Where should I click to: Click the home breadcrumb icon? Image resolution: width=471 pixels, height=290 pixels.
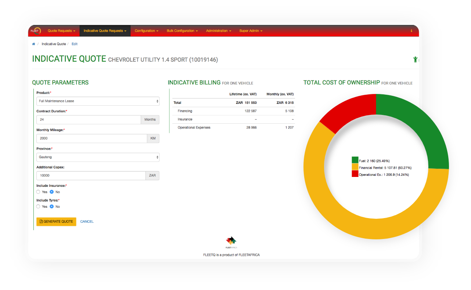[x=33, y=44]
